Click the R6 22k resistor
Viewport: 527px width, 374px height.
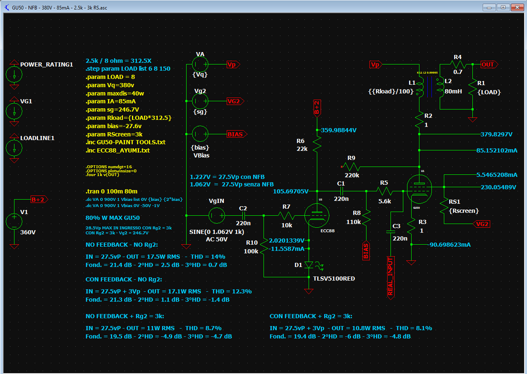tap(317, 144)
